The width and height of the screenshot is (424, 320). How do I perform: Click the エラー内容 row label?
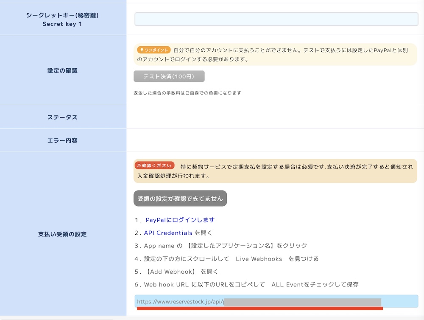pos(62,140)
